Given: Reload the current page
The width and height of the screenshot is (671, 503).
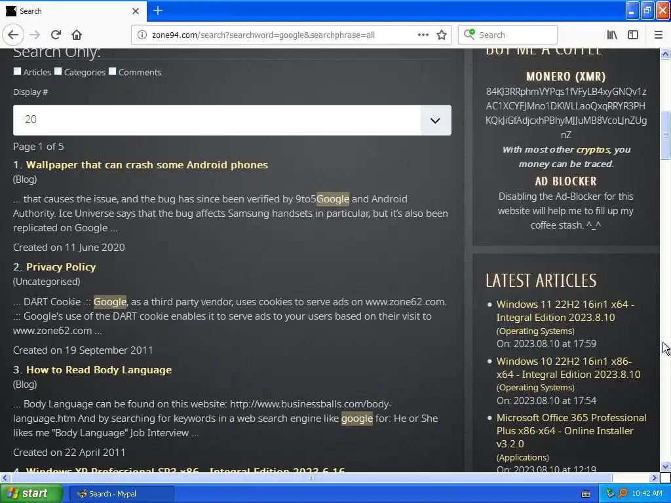Looking at the screenshot, I should pyautogui.click(x=56, y=35).
